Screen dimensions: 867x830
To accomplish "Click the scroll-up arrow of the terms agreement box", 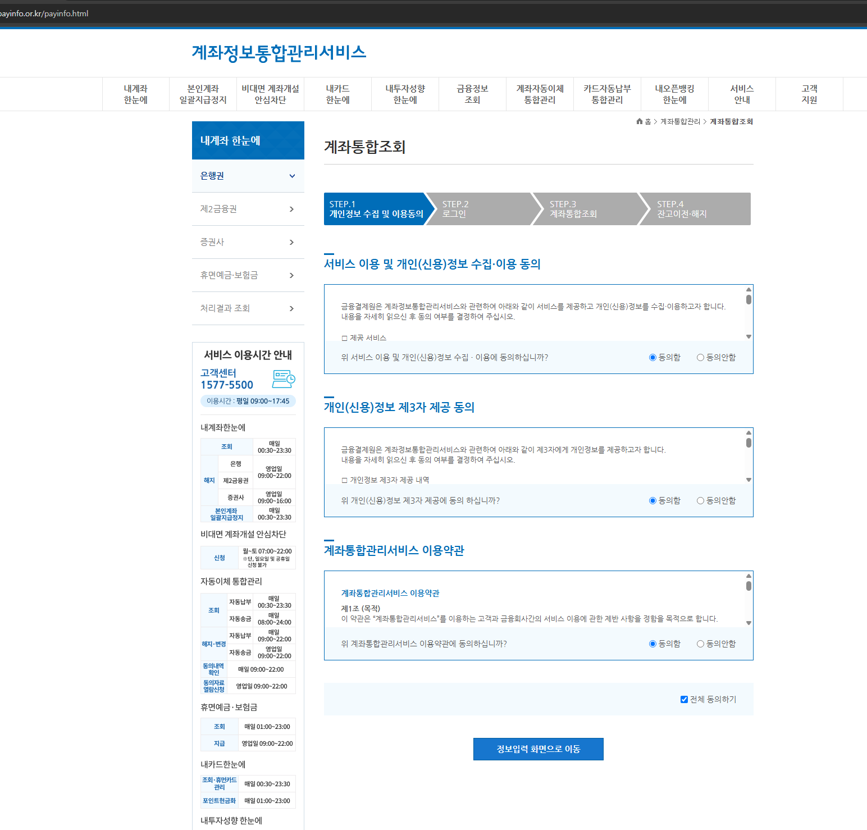I will (747, 576).
